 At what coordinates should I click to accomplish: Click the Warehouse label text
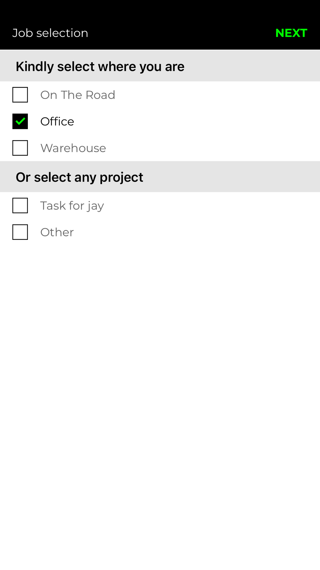click(73, 148)
